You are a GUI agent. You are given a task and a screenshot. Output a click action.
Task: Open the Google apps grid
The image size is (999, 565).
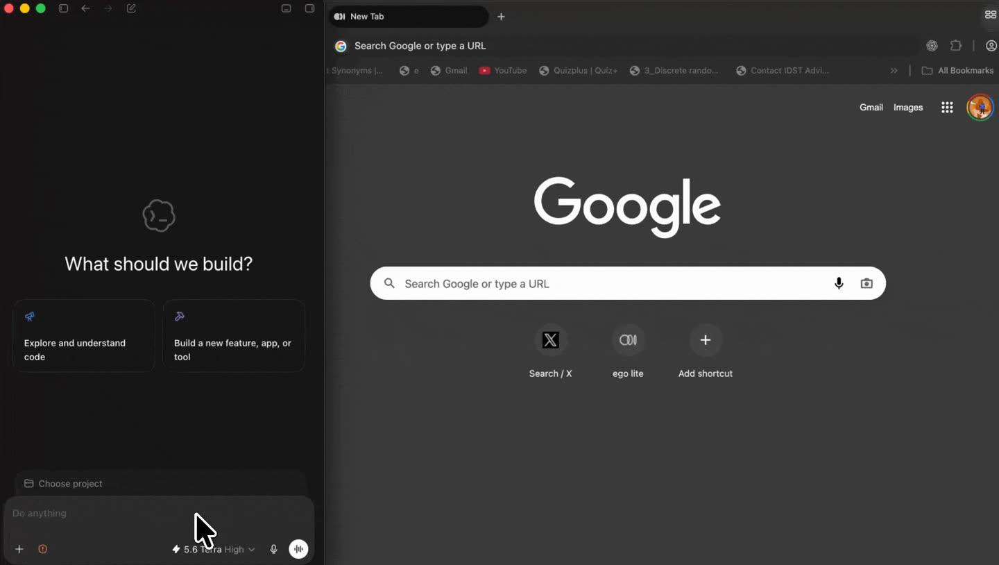pos(947,108)
